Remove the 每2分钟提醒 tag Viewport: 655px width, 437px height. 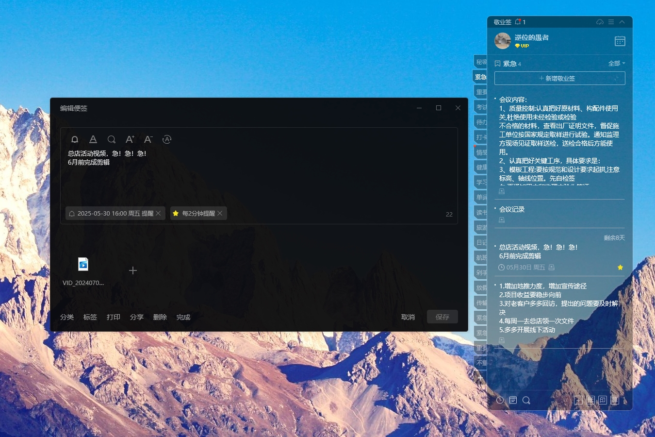pos(220,213)
